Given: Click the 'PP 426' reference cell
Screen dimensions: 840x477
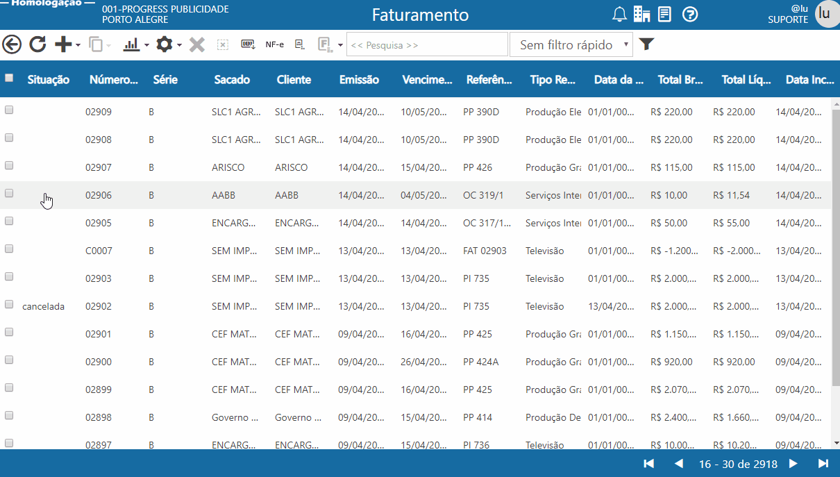Looking at the screenshot, I should click(x=478, y=167).
